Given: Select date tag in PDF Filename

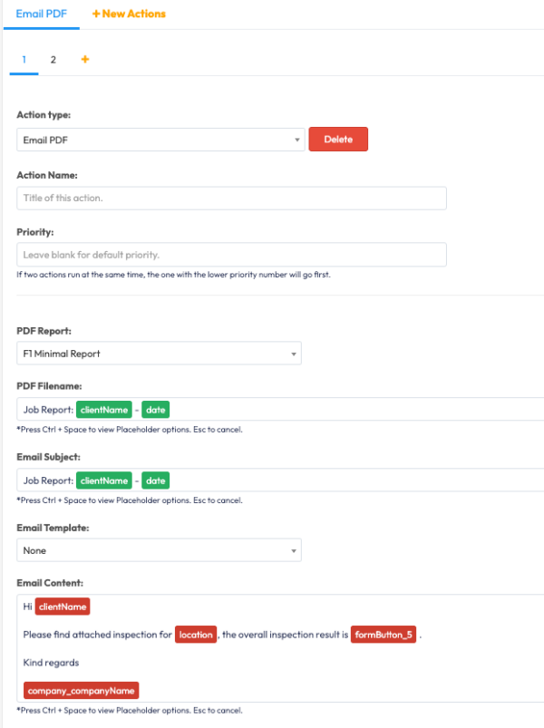Looking at the screenshot, I should [156, 410].
